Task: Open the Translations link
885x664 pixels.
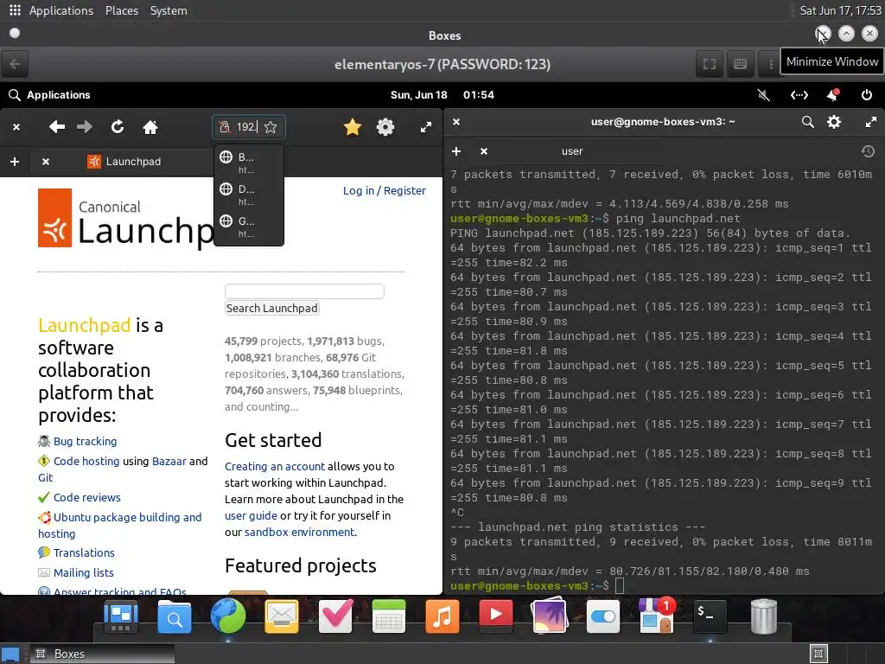Action: (84, 552)
